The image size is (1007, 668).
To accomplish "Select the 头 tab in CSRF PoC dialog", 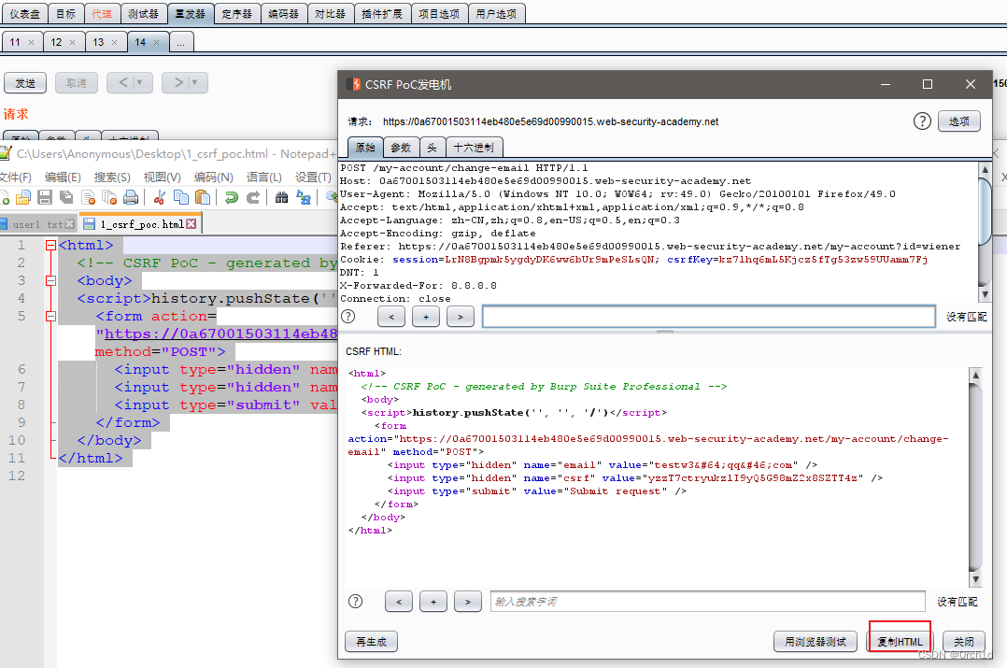I will point(433,148).
